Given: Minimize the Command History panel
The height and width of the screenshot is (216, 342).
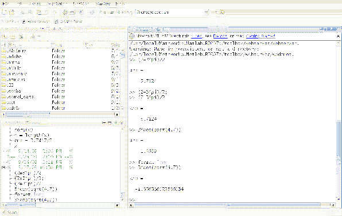Looking at the screenshot, I should point(104,123).
